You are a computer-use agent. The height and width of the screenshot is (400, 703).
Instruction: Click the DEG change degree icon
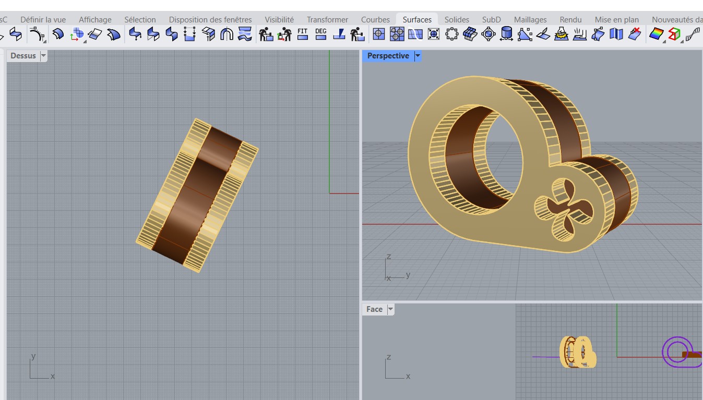tap(321, 34)
